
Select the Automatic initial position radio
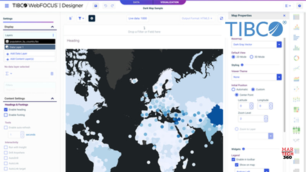pos(233,89)
